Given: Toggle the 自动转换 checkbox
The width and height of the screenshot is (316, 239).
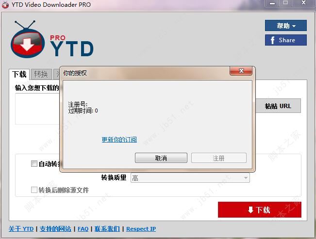Looking at the screenshot, I should pos(34,164).
